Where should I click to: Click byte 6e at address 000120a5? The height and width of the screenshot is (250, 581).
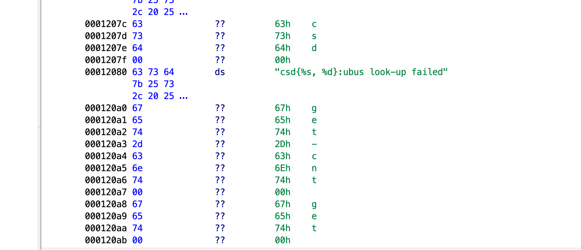[137, 168]
